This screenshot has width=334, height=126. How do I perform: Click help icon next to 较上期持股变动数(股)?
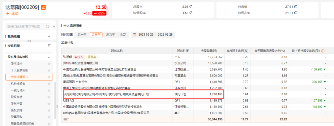[x=323, y=51]
